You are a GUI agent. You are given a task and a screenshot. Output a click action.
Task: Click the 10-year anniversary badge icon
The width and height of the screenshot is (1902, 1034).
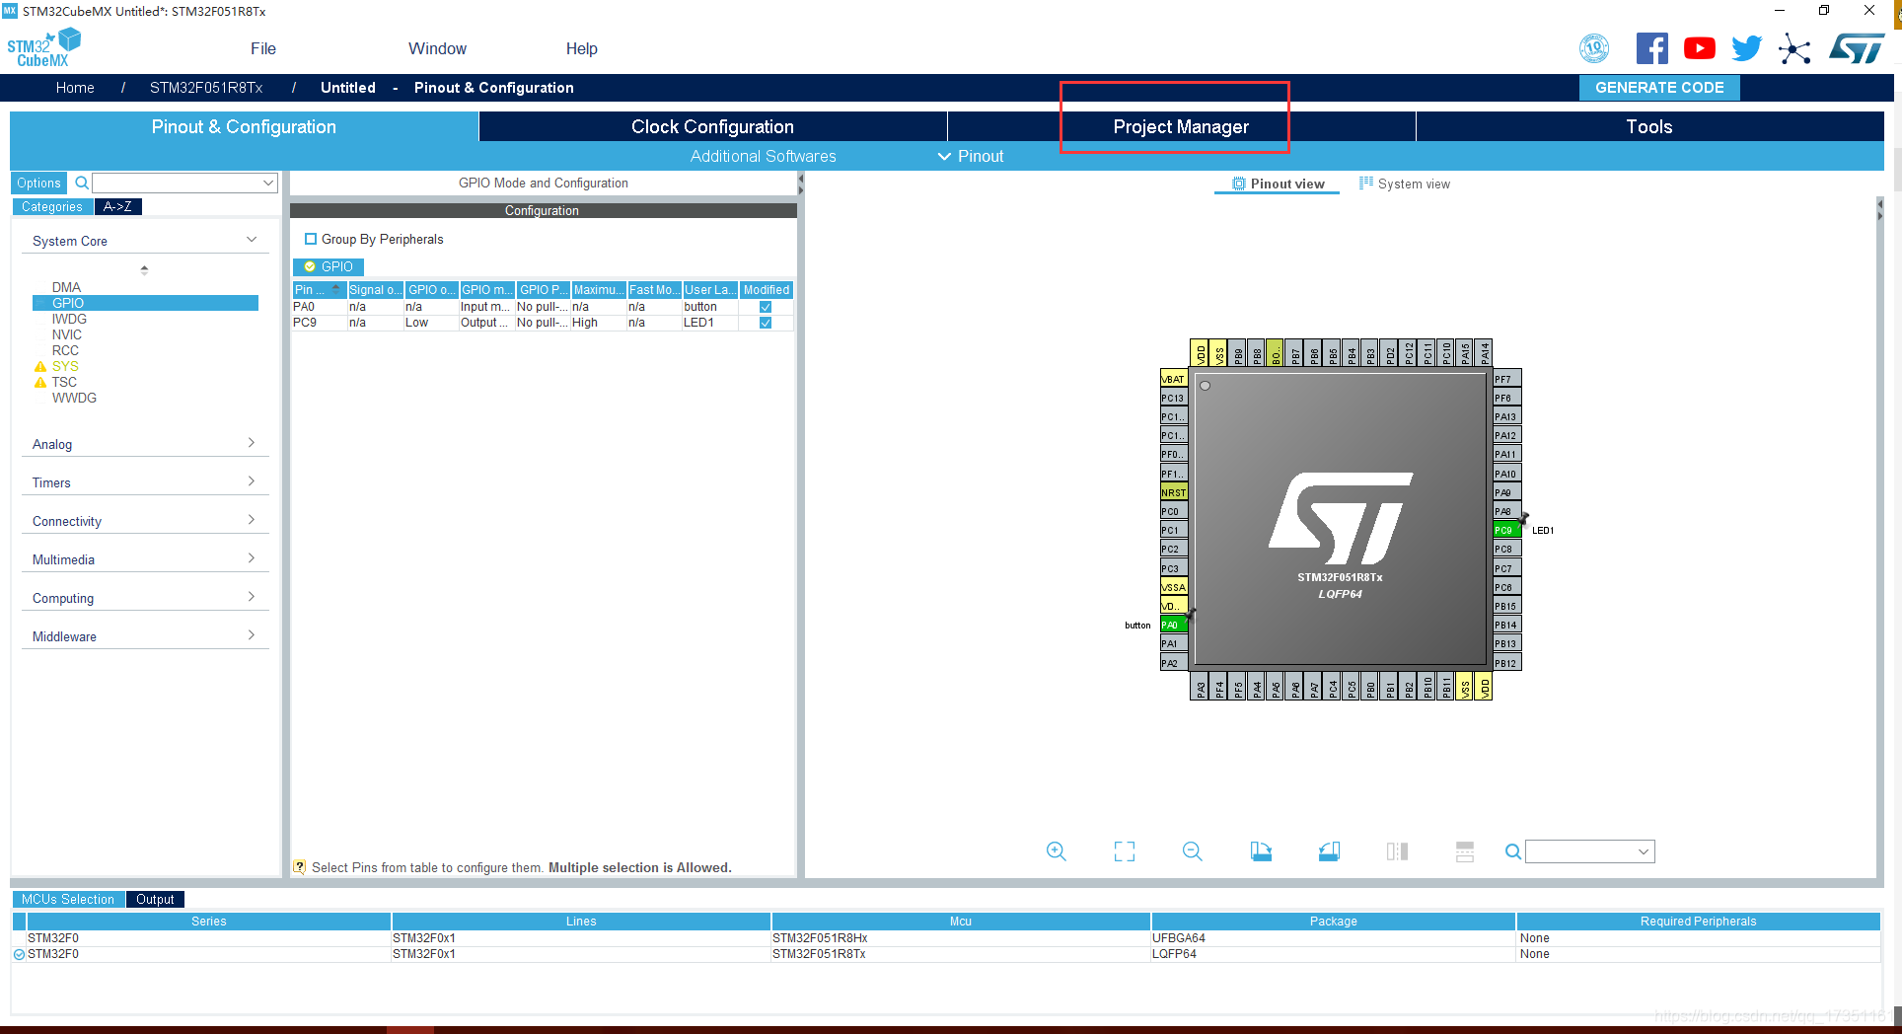(1594, 48)
